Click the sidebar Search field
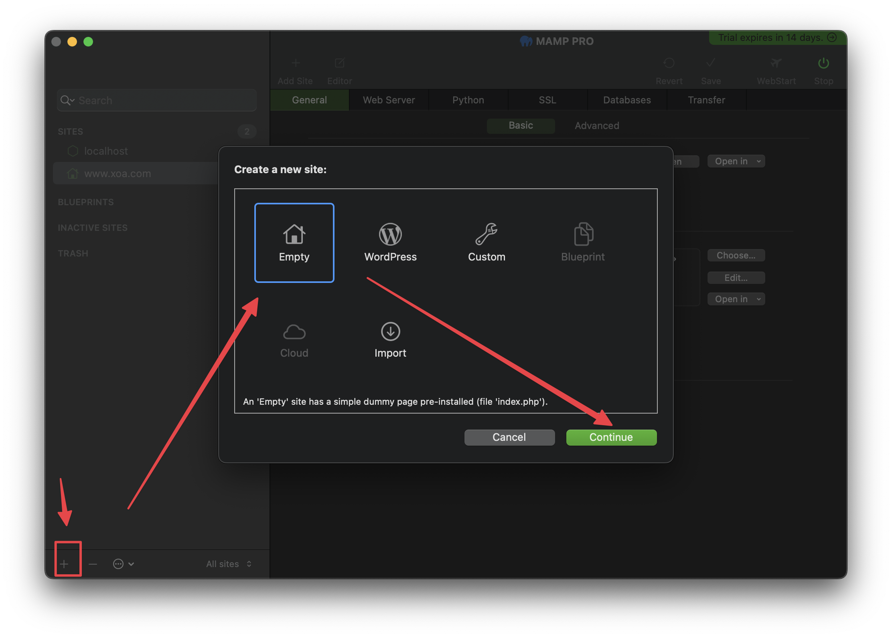 pyautogui.click(x=157, y=100)
